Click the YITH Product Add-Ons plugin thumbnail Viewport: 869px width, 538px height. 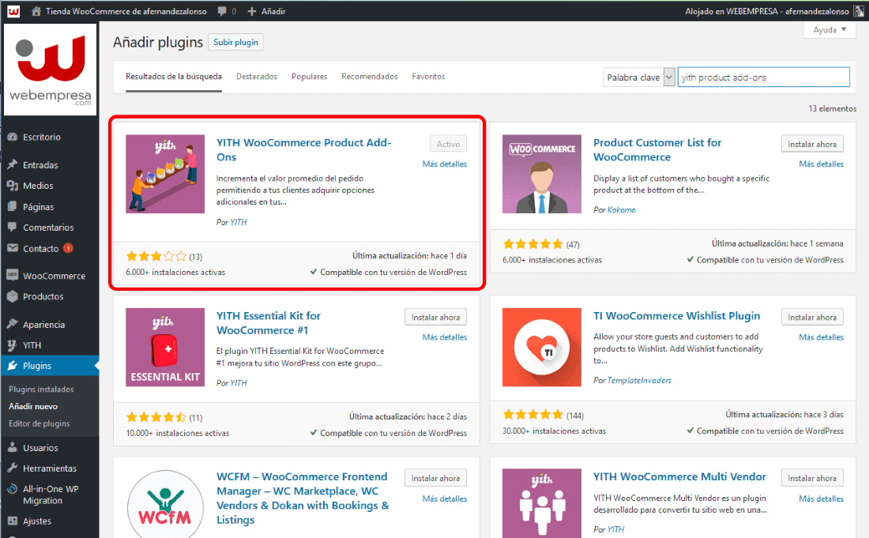[x=165, y=174]
